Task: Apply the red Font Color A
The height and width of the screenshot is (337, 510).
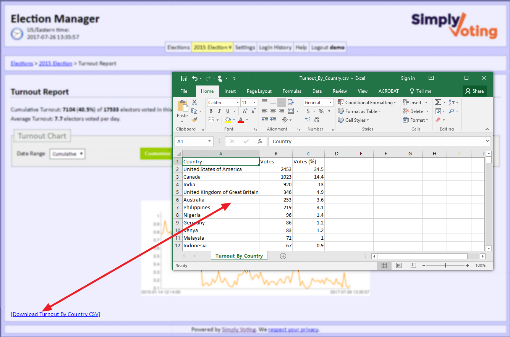Action: (x=241, y=120)
